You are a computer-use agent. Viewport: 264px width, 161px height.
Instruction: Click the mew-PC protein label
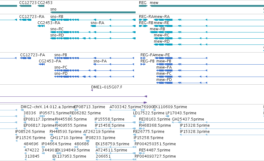point(164,74)
